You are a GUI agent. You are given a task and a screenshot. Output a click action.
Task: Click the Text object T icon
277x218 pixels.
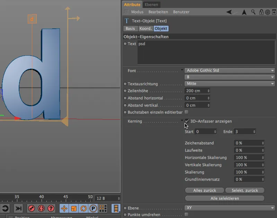tap(126, 21)
